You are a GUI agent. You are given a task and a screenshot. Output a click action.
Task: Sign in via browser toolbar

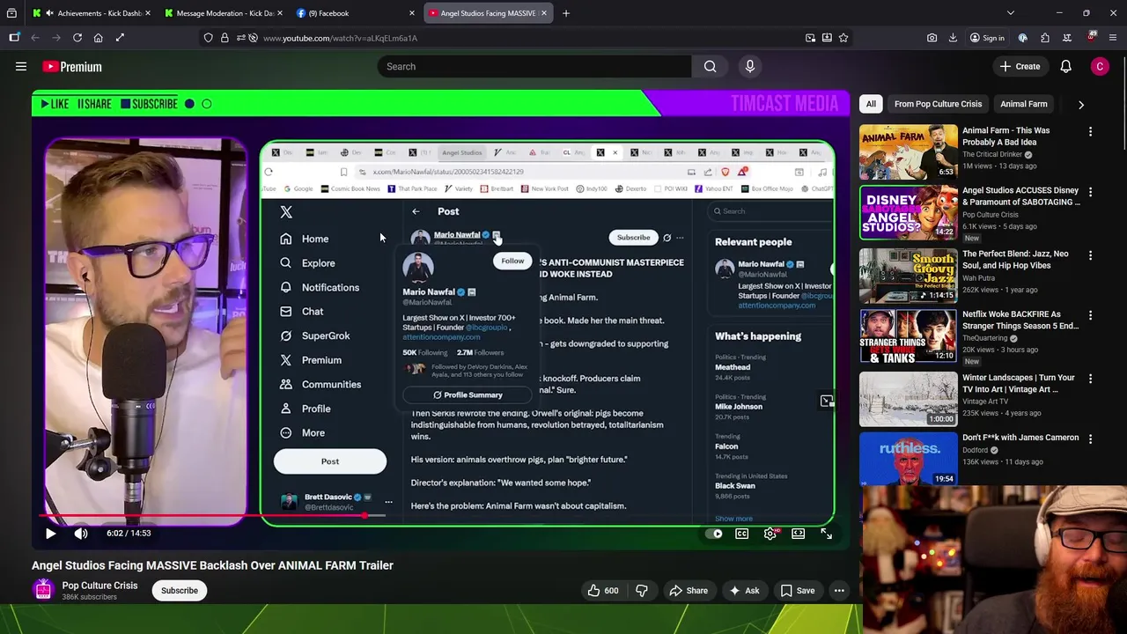(986, 38)
